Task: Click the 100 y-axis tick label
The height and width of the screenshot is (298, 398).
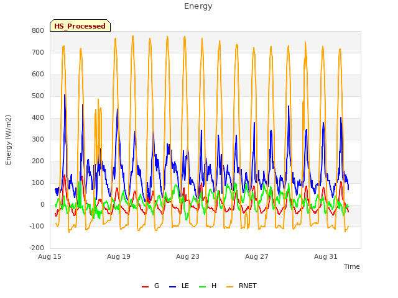Action: (x=38, y=183)
